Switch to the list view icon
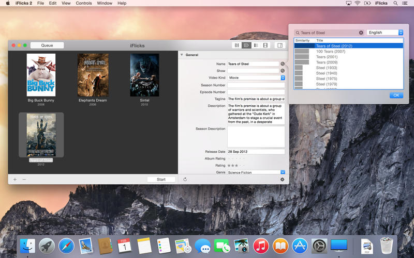Viewport: 414px width, 258px height. click(x=256, y=45)
